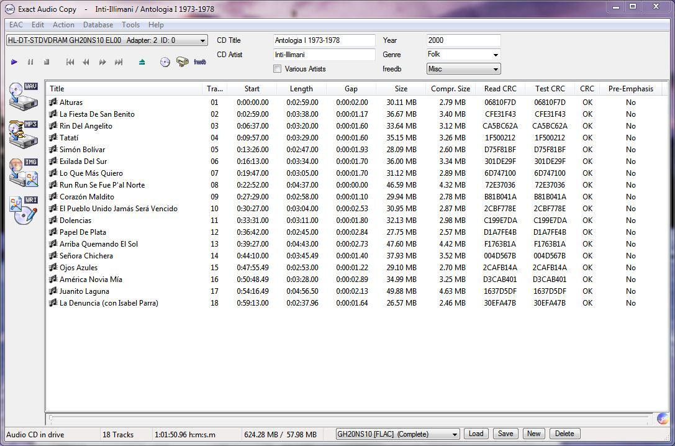Rewind playback with the double-left arrows
Screen dimensions: 675x446
86,62
